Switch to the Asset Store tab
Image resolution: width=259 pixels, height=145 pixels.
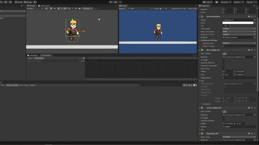point(44,6)
